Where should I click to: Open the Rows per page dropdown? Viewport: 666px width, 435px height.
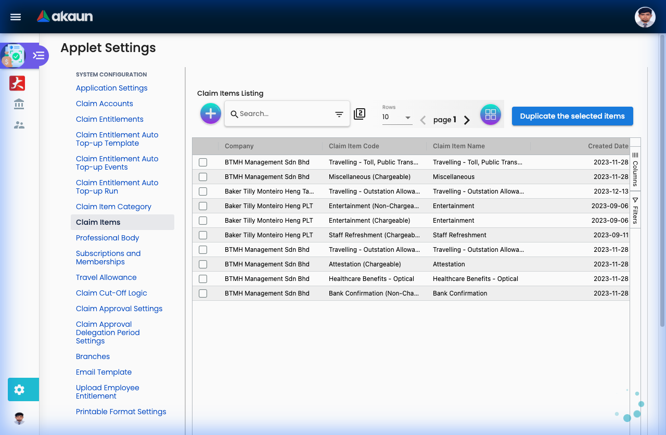click(x=396, y=118)
